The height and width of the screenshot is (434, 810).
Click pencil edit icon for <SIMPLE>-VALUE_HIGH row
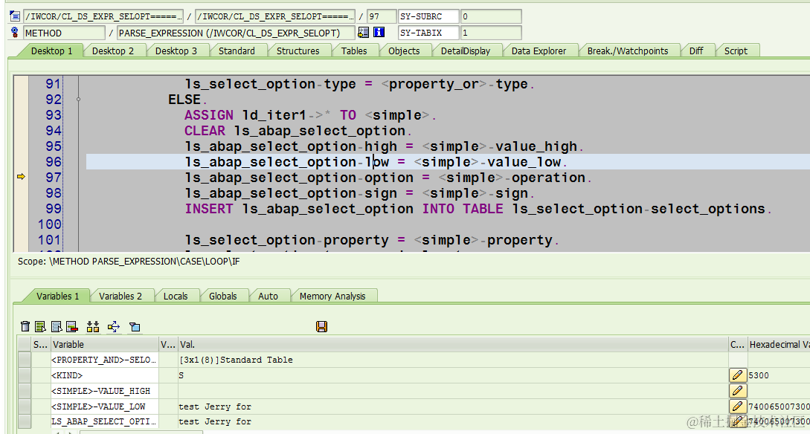point(738,391)
